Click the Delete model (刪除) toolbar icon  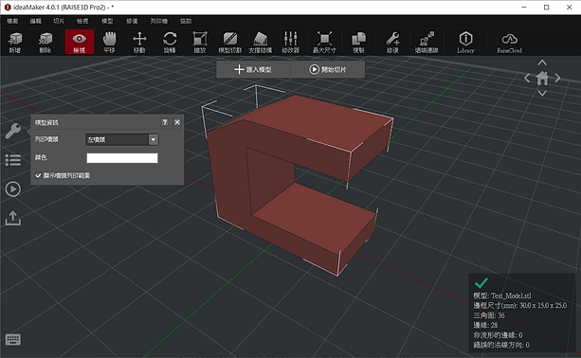[45, 43]
